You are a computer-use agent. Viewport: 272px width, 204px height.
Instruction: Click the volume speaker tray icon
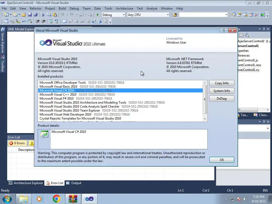pyautogui.click(x=245, y=199)
